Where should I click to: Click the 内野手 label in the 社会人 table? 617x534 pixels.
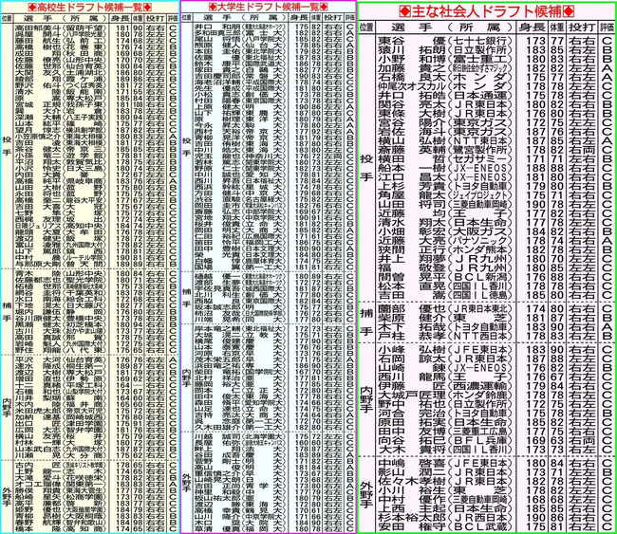click(x=366, y=399)
